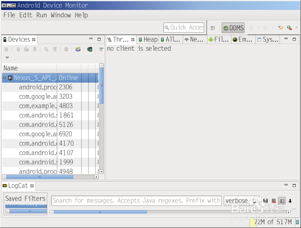301x228 pixels.
Task: Click the Clear Log icon
Action: (x=274, y=201)
